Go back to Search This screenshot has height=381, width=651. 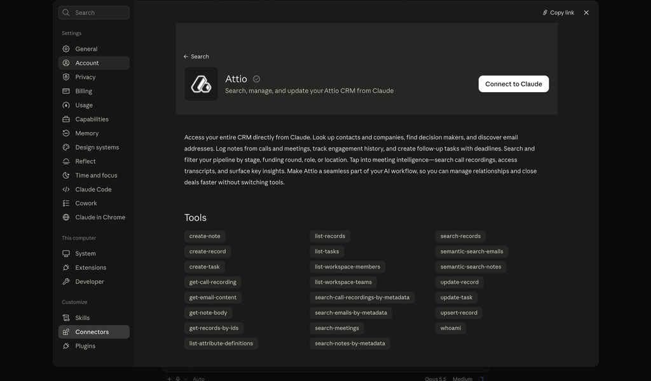coord(196,57)
